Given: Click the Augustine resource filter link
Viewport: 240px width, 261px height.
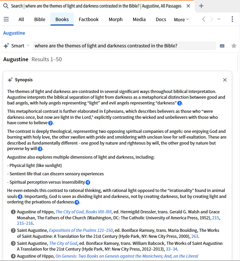Looking at the screenshot, I should (x=14, y=33).
